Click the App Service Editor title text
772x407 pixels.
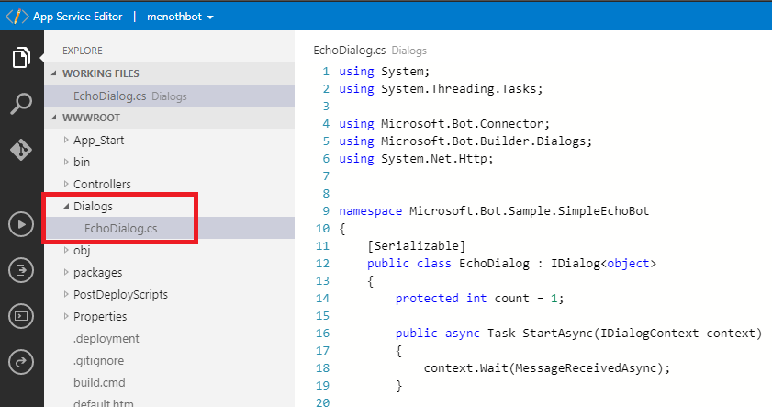[78, 17]
